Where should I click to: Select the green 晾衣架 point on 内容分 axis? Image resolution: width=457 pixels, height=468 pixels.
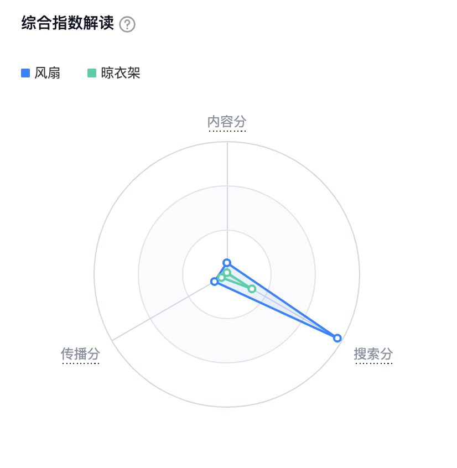[x=227, y=272]
